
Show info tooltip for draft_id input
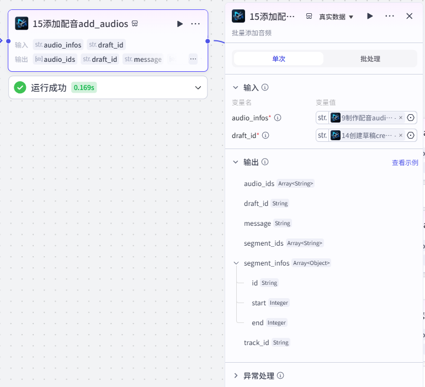point(265,135)
